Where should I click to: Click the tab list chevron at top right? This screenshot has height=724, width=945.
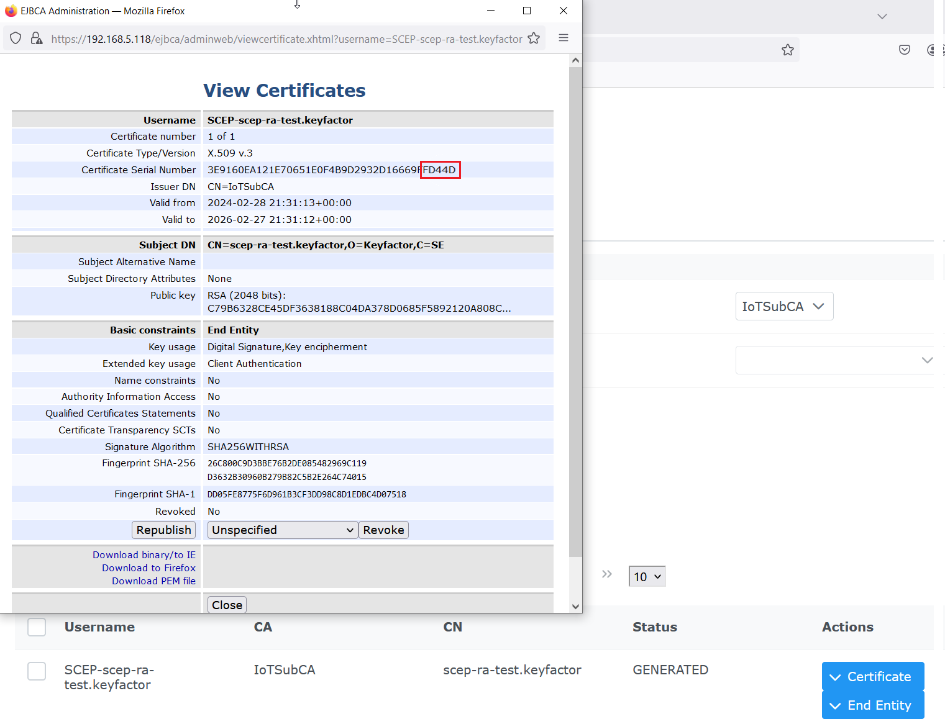point(882,16)
